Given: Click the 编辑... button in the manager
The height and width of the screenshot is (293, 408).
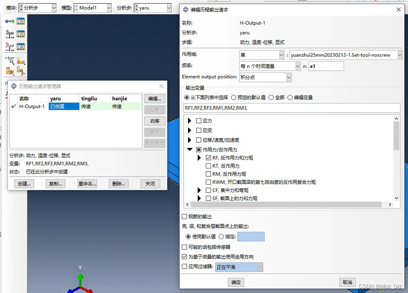Looking at the screenshot, I should 154,99.
